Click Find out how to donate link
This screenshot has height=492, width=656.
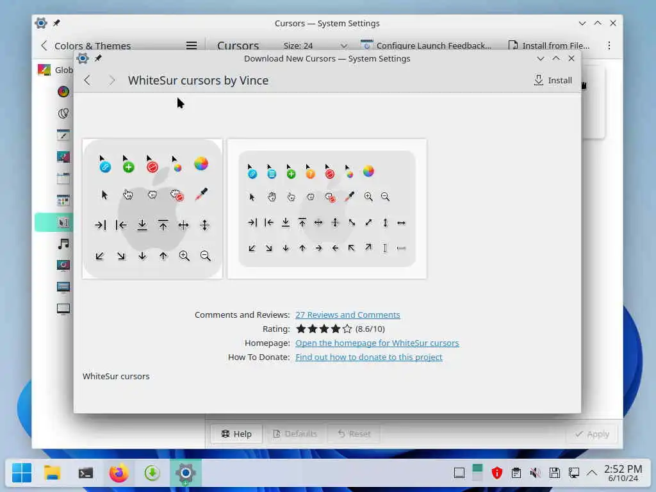coord(368,357)
